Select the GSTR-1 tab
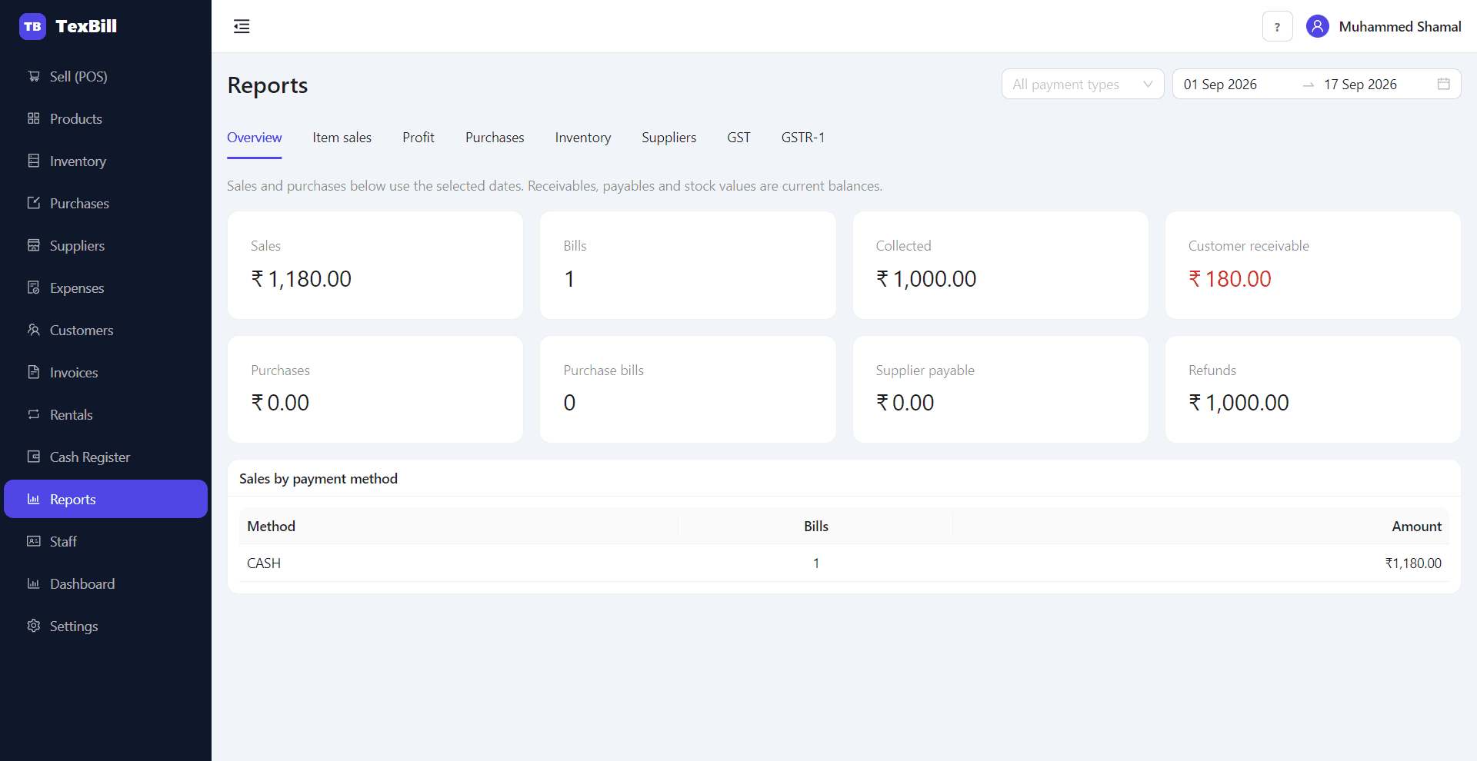Screen dimensions: 1477x761 click(803, 138)
